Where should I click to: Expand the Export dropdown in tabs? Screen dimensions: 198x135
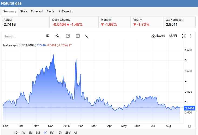pyautogui.click(x=65, y=11)
